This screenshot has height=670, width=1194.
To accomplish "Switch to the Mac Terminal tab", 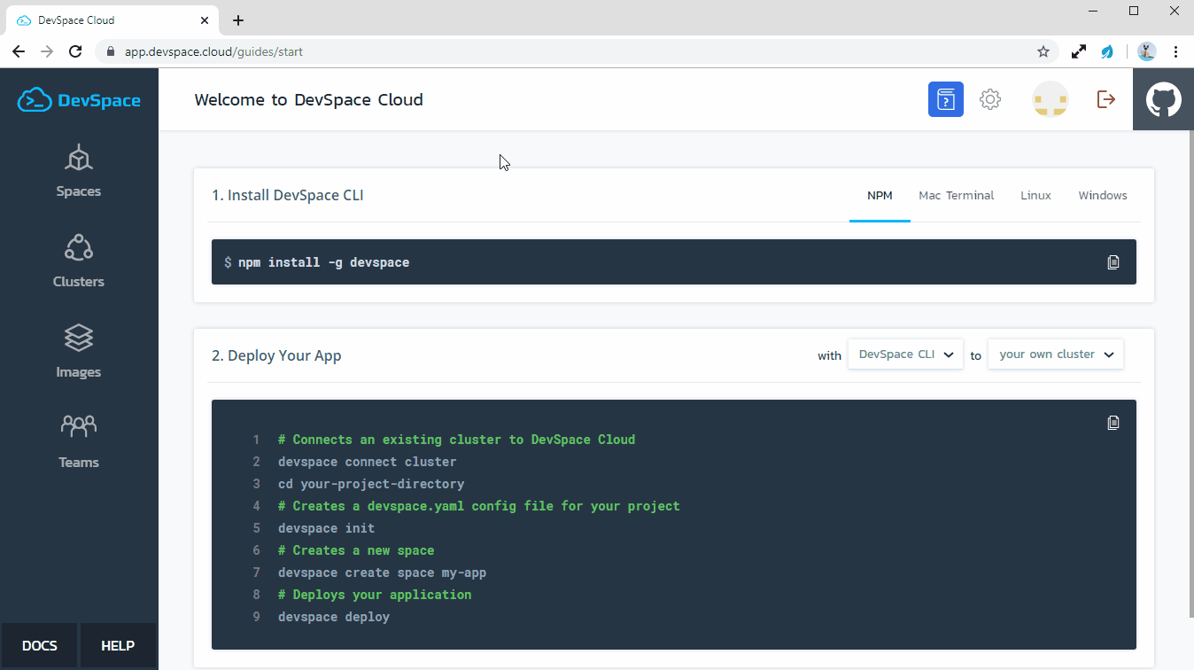I will 956,196.
